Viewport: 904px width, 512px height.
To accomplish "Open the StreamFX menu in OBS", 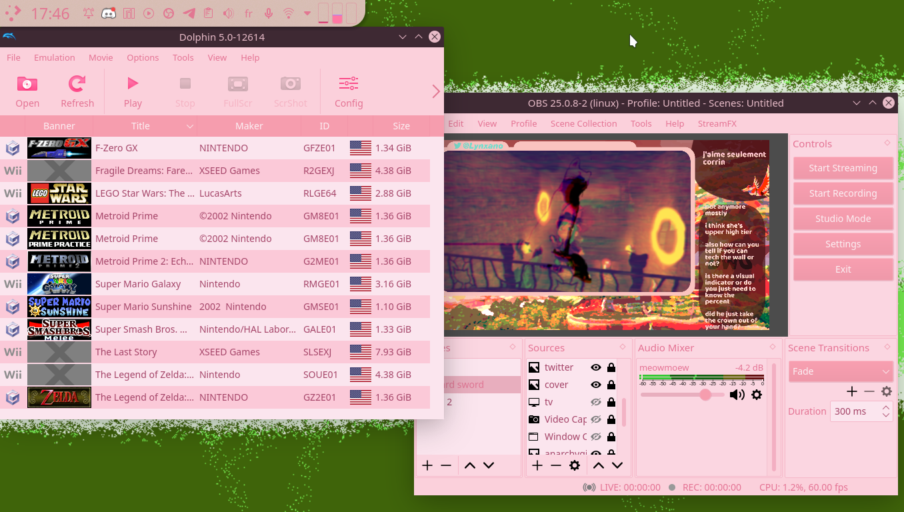I will [717, 123].
